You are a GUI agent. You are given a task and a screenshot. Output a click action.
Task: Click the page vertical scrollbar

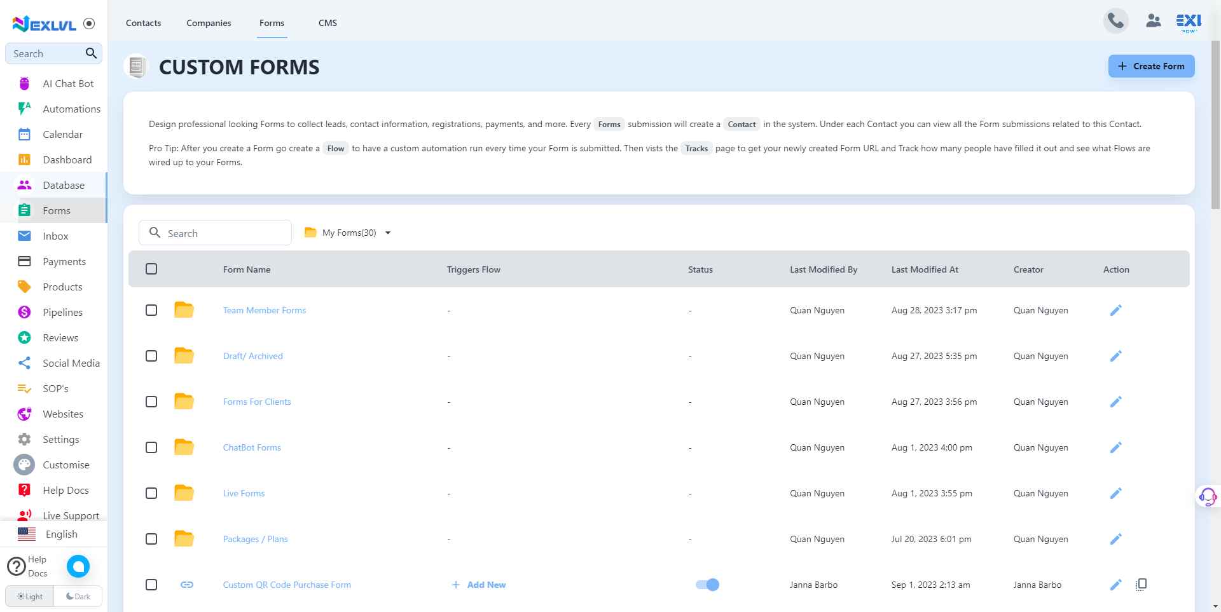1215,124
